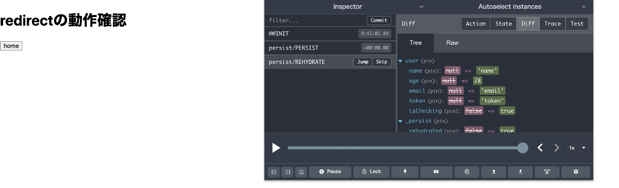Export state with the download icon
The image size is (619, 188).
[520, 172]
